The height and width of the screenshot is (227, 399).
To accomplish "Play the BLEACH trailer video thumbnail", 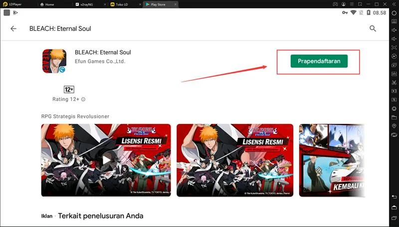I will (106, 160).
